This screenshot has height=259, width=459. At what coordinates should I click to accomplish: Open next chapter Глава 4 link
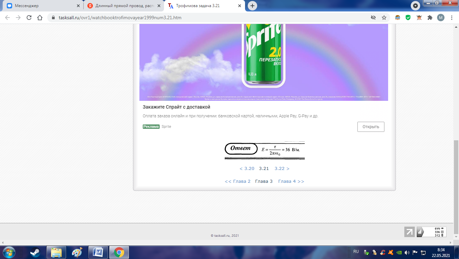[291, 181]
